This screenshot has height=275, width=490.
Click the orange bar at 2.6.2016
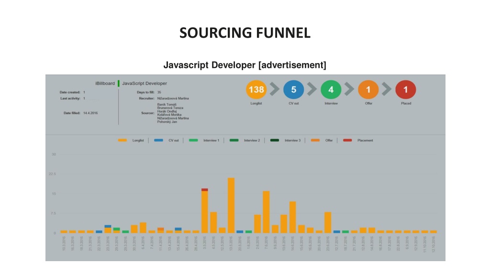(x=257, y=224)
